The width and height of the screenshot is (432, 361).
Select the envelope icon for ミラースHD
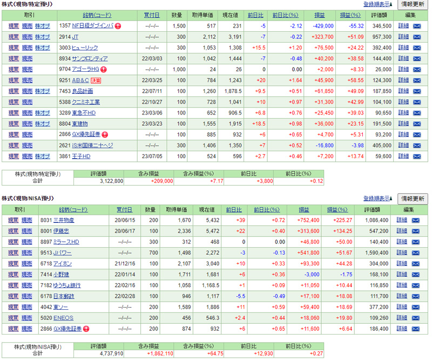click(415, 242)
